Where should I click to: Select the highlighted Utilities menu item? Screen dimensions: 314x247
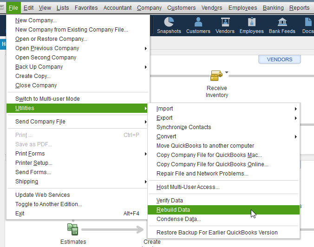(77, 108)
